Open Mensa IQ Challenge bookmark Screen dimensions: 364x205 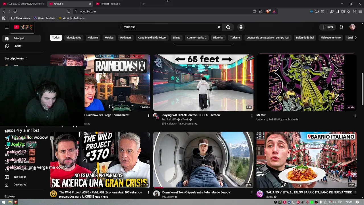coord(71,18)
